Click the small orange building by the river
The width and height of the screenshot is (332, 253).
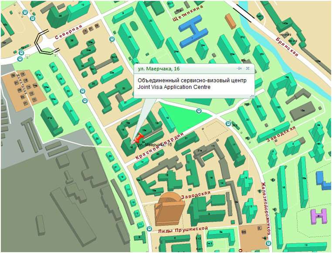230,21
